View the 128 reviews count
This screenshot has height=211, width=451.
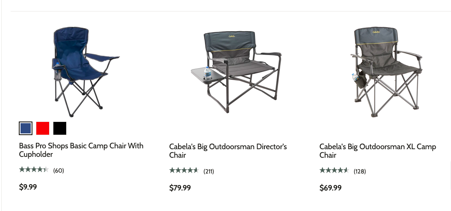[x=360, y=171]
